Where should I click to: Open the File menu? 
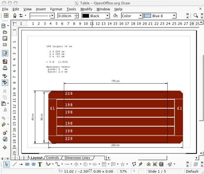pos(5,9)
